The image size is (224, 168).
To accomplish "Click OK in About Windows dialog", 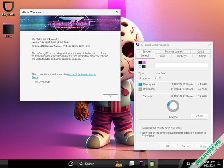I will [x=110, y=96].
